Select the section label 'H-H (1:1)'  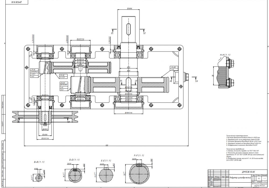pos(225,55)
